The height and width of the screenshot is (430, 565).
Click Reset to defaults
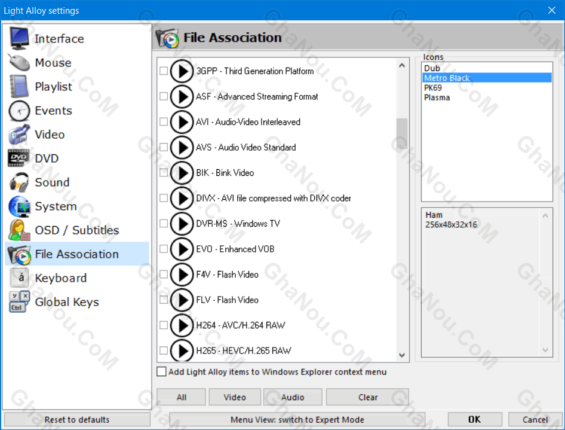(77, 420)
